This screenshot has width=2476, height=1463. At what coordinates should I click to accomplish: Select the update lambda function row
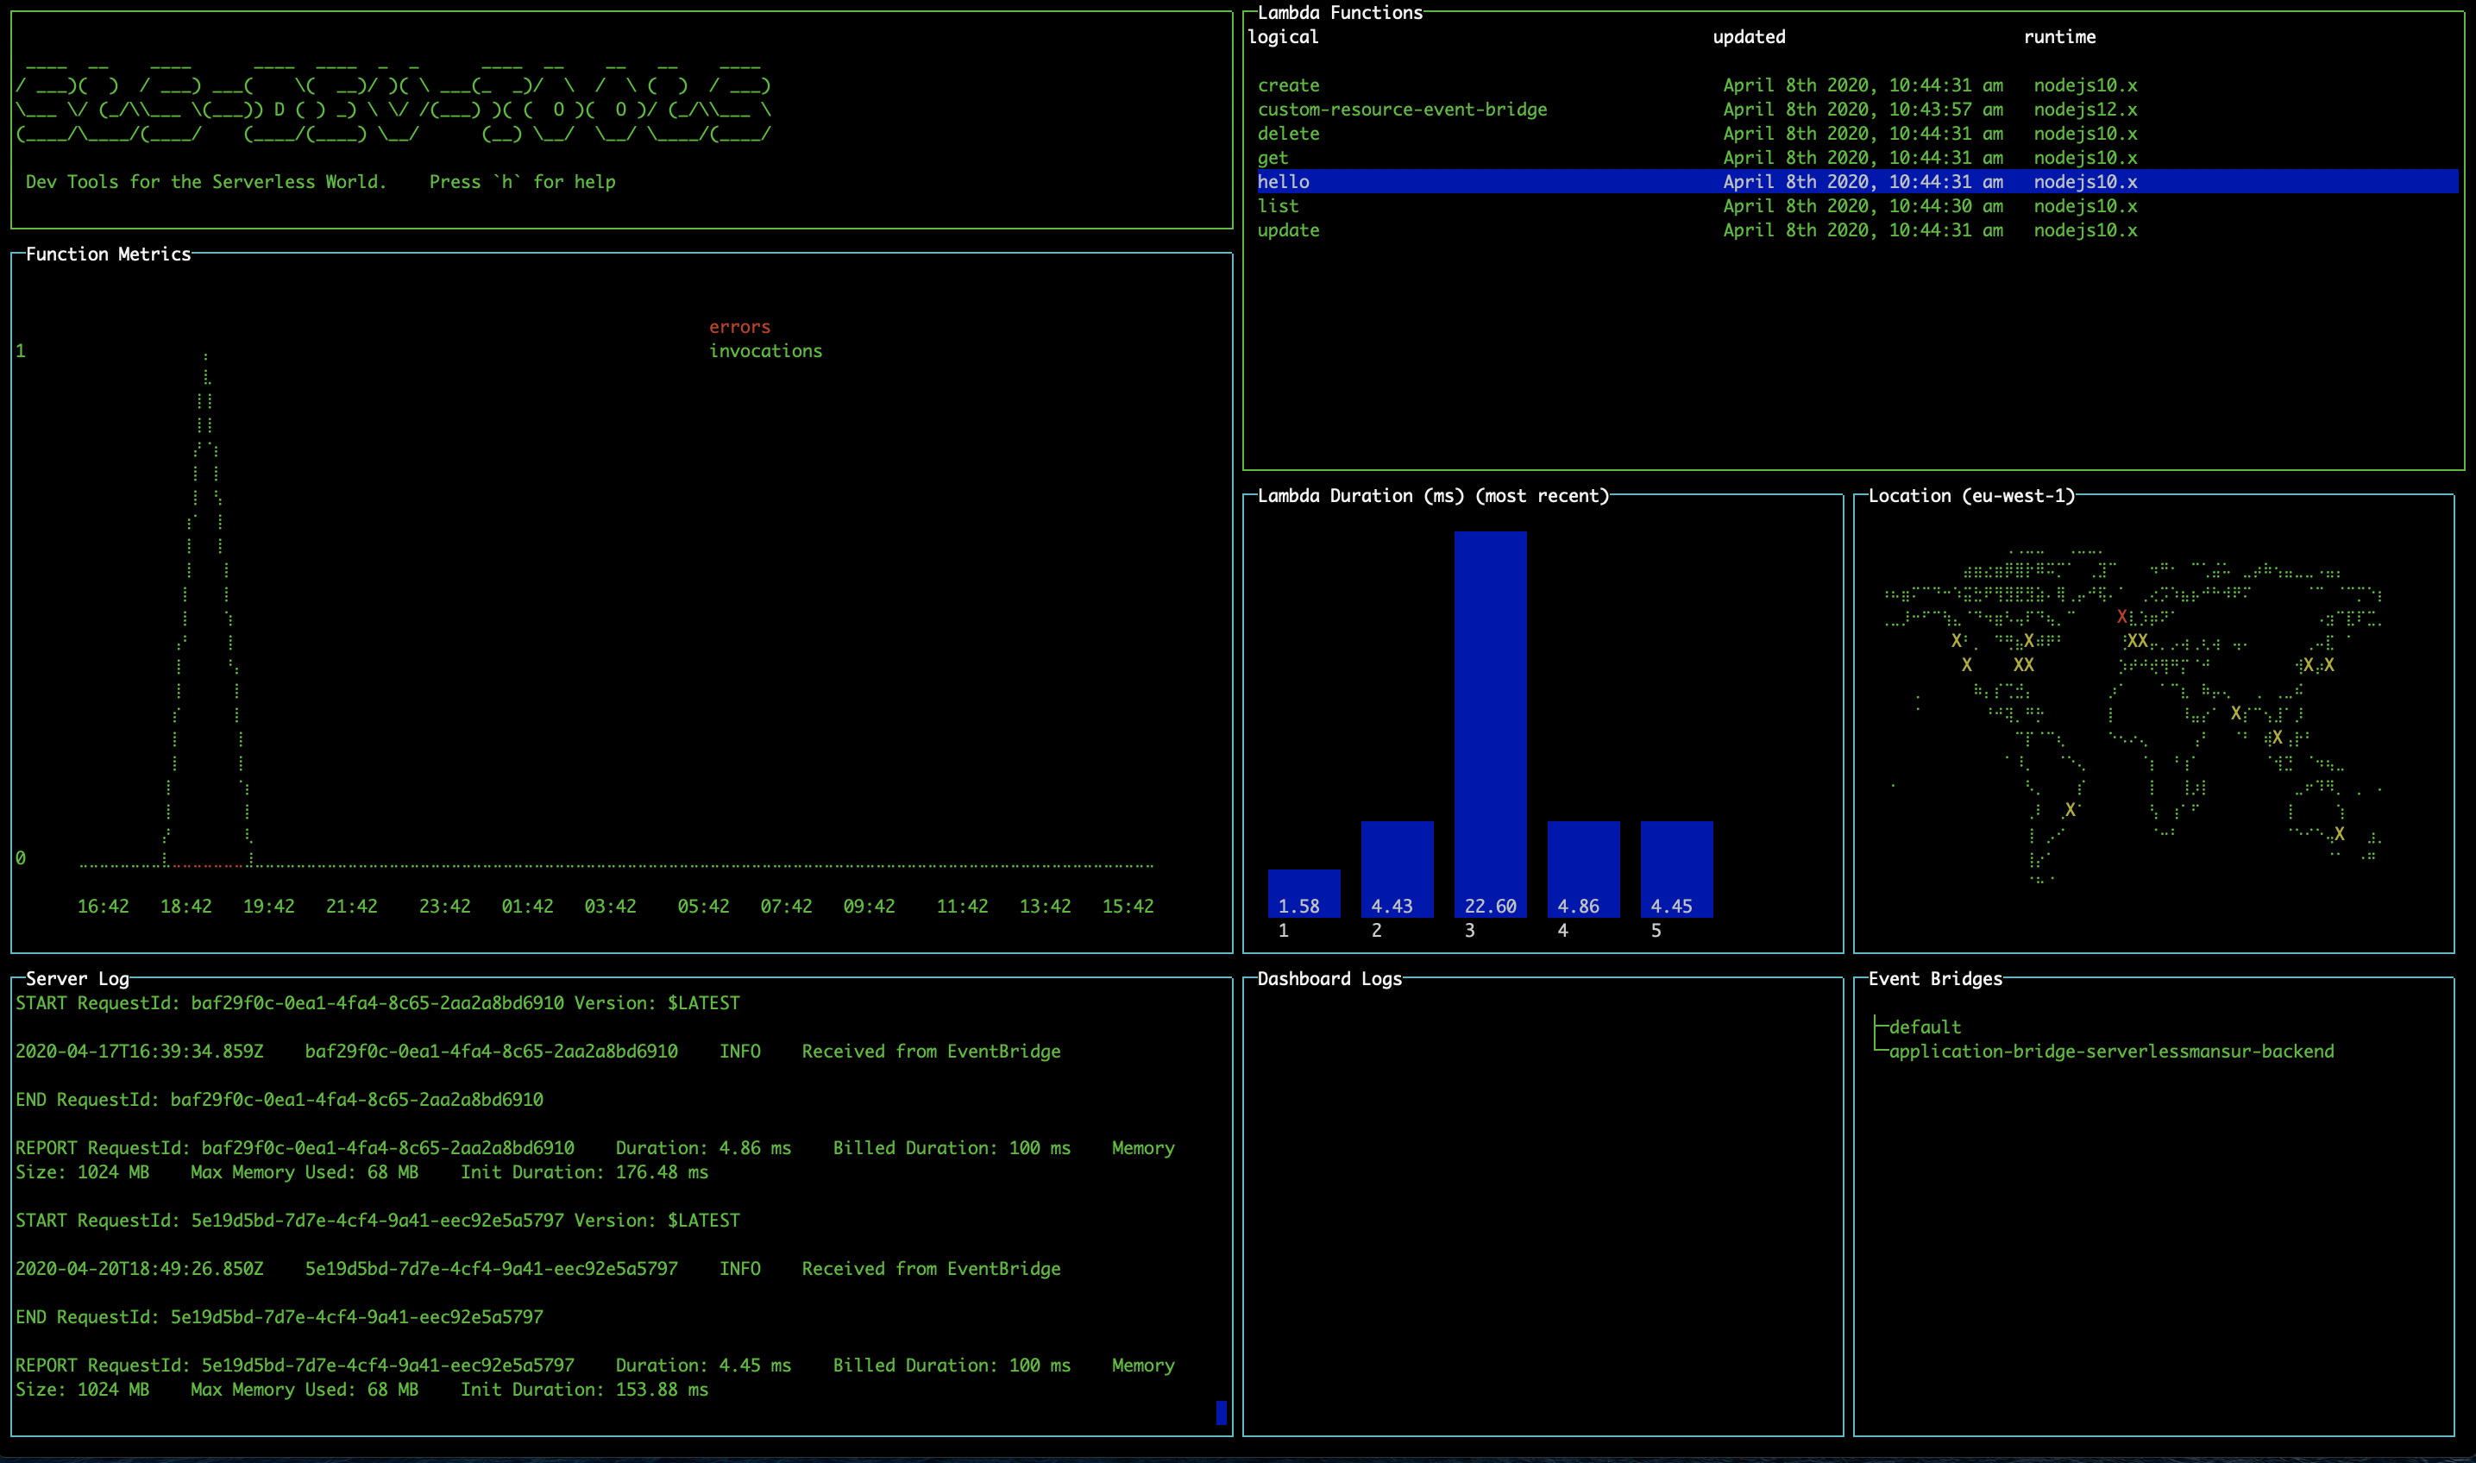click(x=1288, y=230)
